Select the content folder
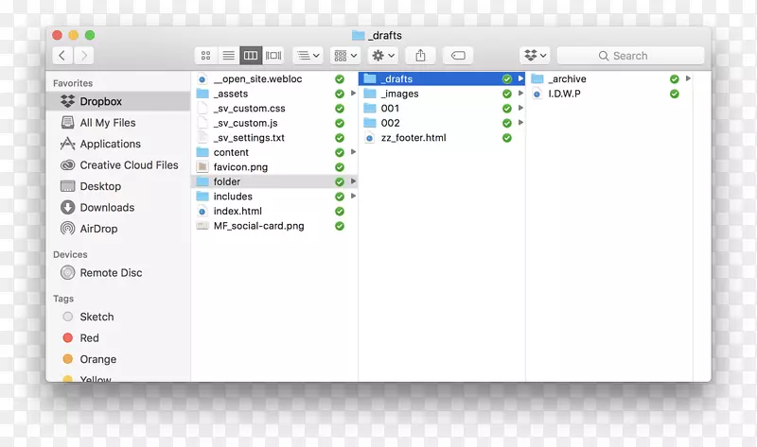757x447 pixels. [274, 152]
